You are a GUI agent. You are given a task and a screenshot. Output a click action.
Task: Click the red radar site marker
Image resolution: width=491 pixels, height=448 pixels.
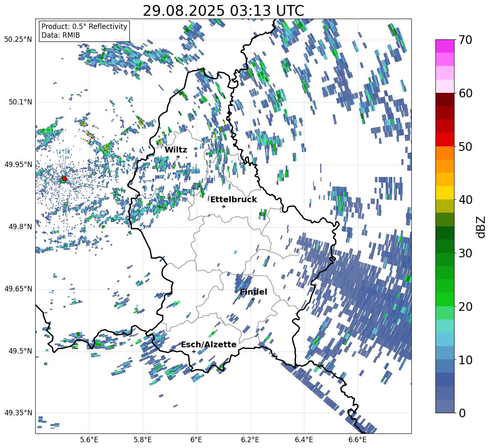pyautogui.click(x=64, y=179)
